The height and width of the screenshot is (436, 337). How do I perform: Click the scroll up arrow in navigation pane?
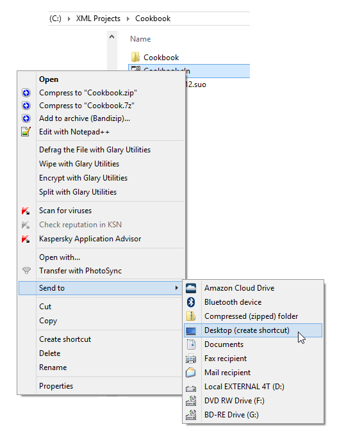click(112, 36)
